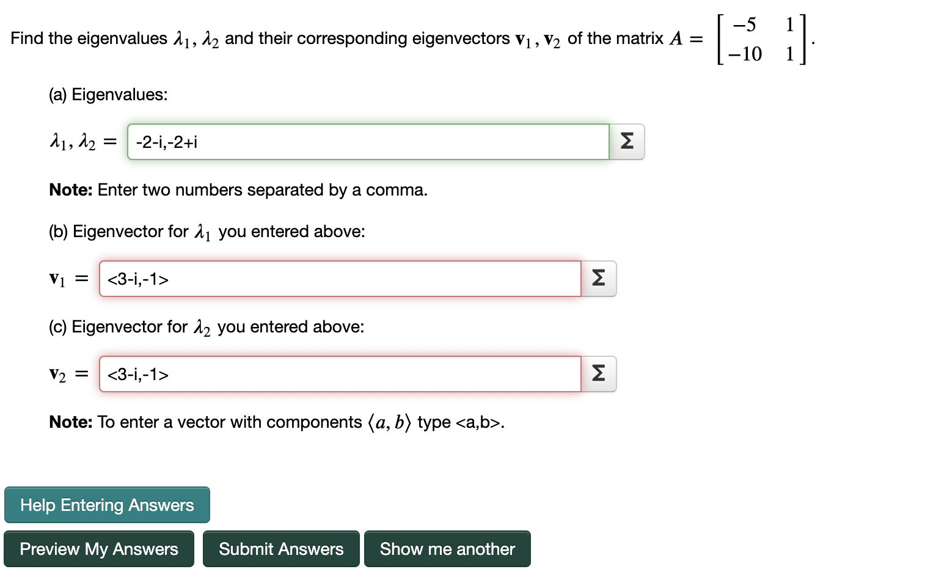Image resolution: width=925 pixels, height=583 pixels.
Task: Click the Σ symbol next to the v1 answer box
Action: [598, 278]
